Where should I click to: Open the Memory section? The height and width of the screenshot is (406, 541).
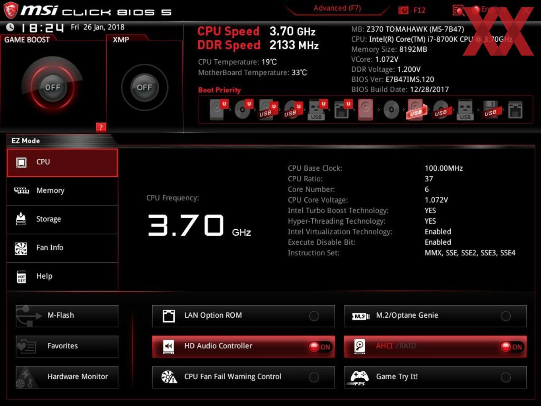[x=62, y=191]
